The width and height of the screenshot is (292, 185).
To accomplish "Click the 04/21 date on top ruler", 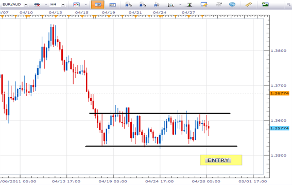I will 135,13.
